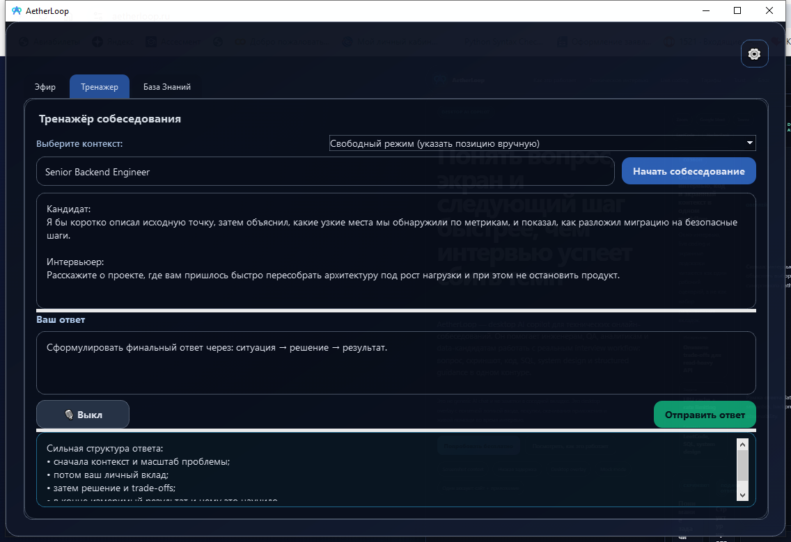This screenshot has height=542, width=791.
Task: Toggle the microphone via the Выкл button
Action: (x=82, y=414)
